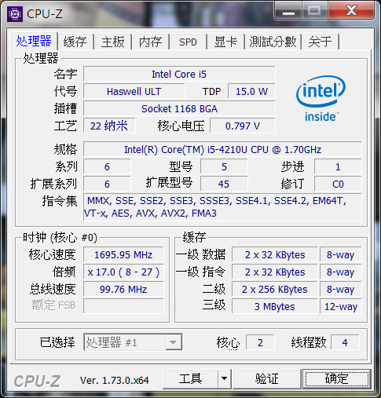Open the 主板 tab
Viewport: 381px width, 398px height.
(112, 42)
